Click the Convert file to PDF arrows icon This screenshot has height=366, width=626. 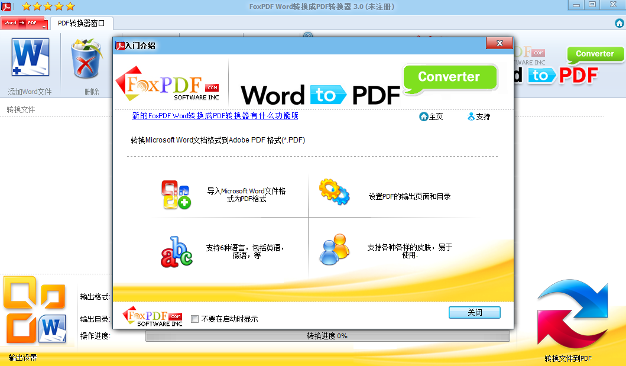tap(572, 313)
